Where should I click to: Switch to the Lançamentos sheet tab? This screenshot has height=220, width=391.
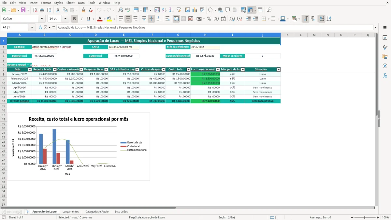[71, 212]
